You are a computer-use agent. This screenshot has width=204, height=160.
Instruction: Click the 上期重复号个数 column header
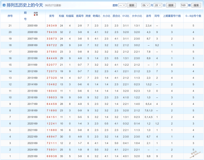pos(172,16)
